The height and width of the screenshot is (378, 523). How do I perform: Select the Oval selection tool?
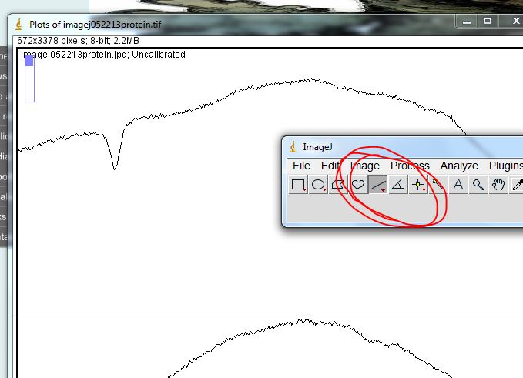[x=318, y=185]
